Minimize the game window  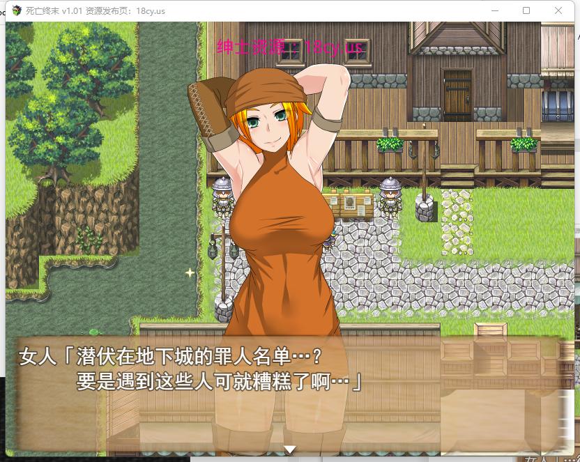(x=494, y=10)
